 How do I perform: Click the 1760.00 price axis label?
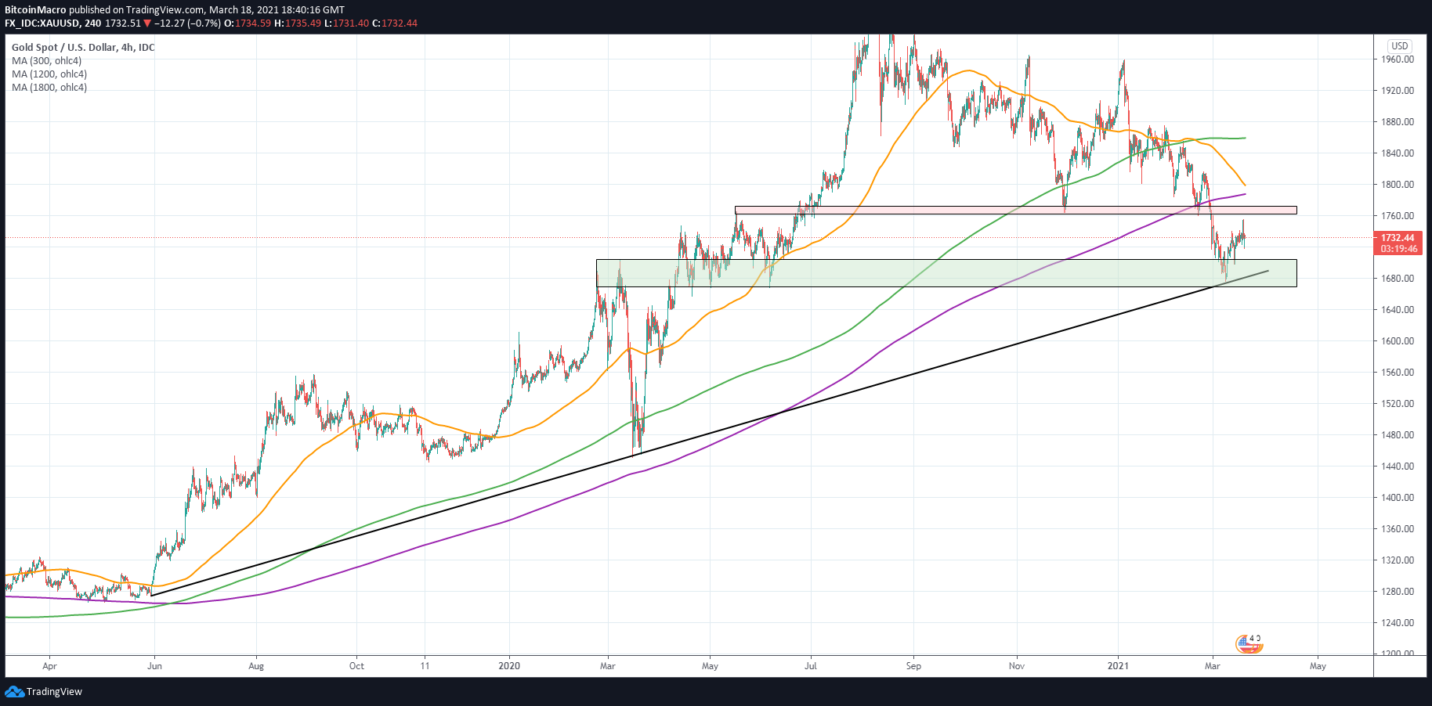click(x=1398, y=216)
